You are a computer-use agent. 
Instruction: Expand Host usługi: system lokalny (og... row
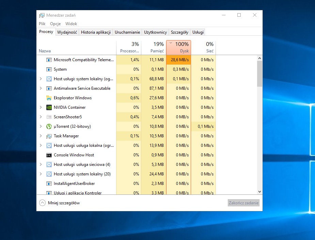[41, 79]
